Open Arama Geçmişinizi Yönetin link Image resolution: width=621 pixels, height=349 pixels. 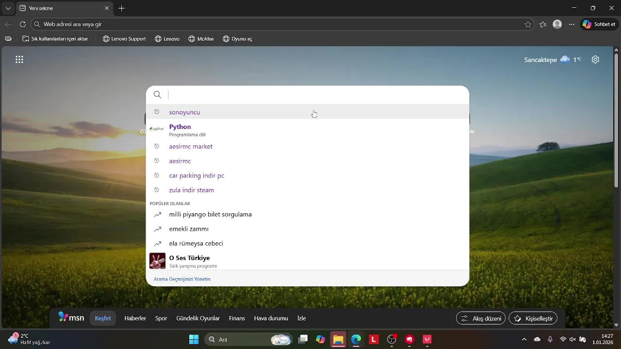(x=182, y=279)
